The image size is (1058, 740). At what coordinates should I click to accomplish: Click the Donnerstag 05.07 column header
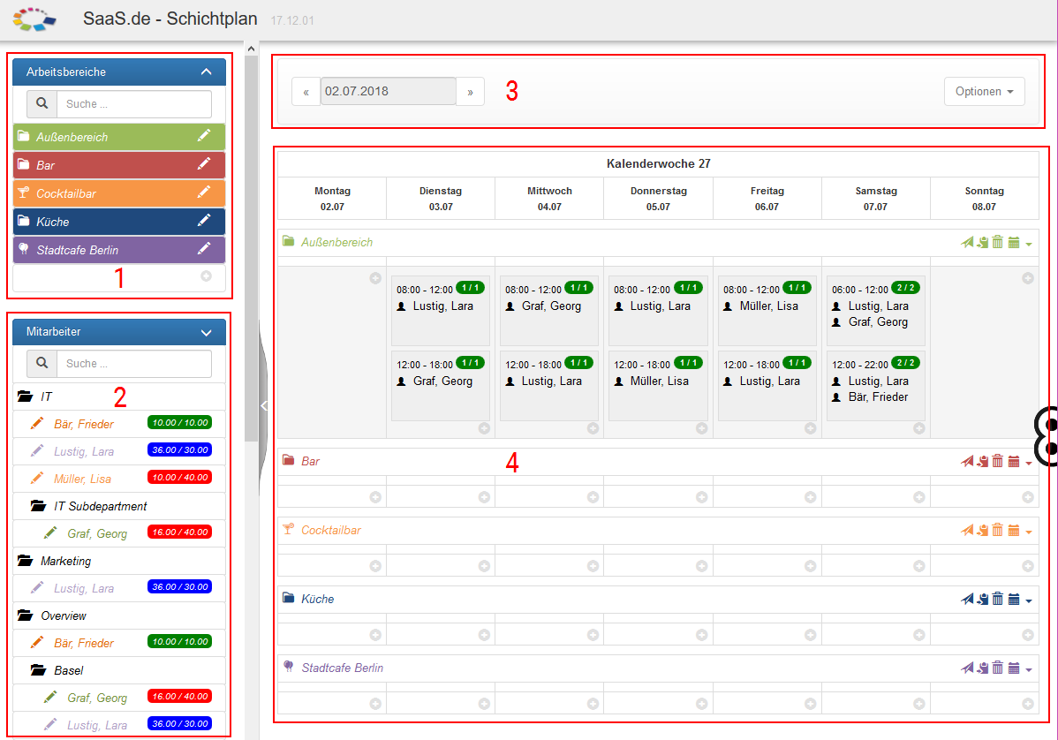[659, 199]
